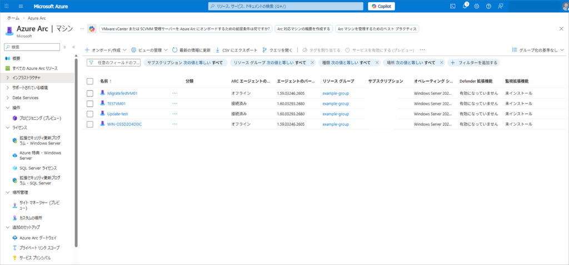The width and height of the screenshot is (569, 265).
Task: Select the TESTVM01 row checkbox
Action: [x=90, y=104]
